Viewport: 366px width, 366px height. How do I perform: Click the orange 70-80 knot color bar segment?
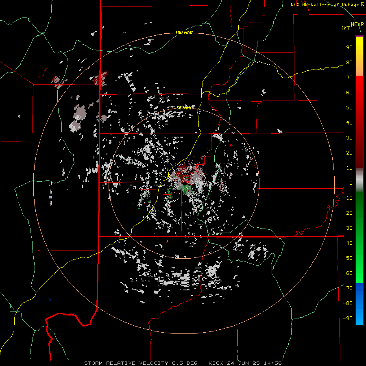[x=359, y=70]
